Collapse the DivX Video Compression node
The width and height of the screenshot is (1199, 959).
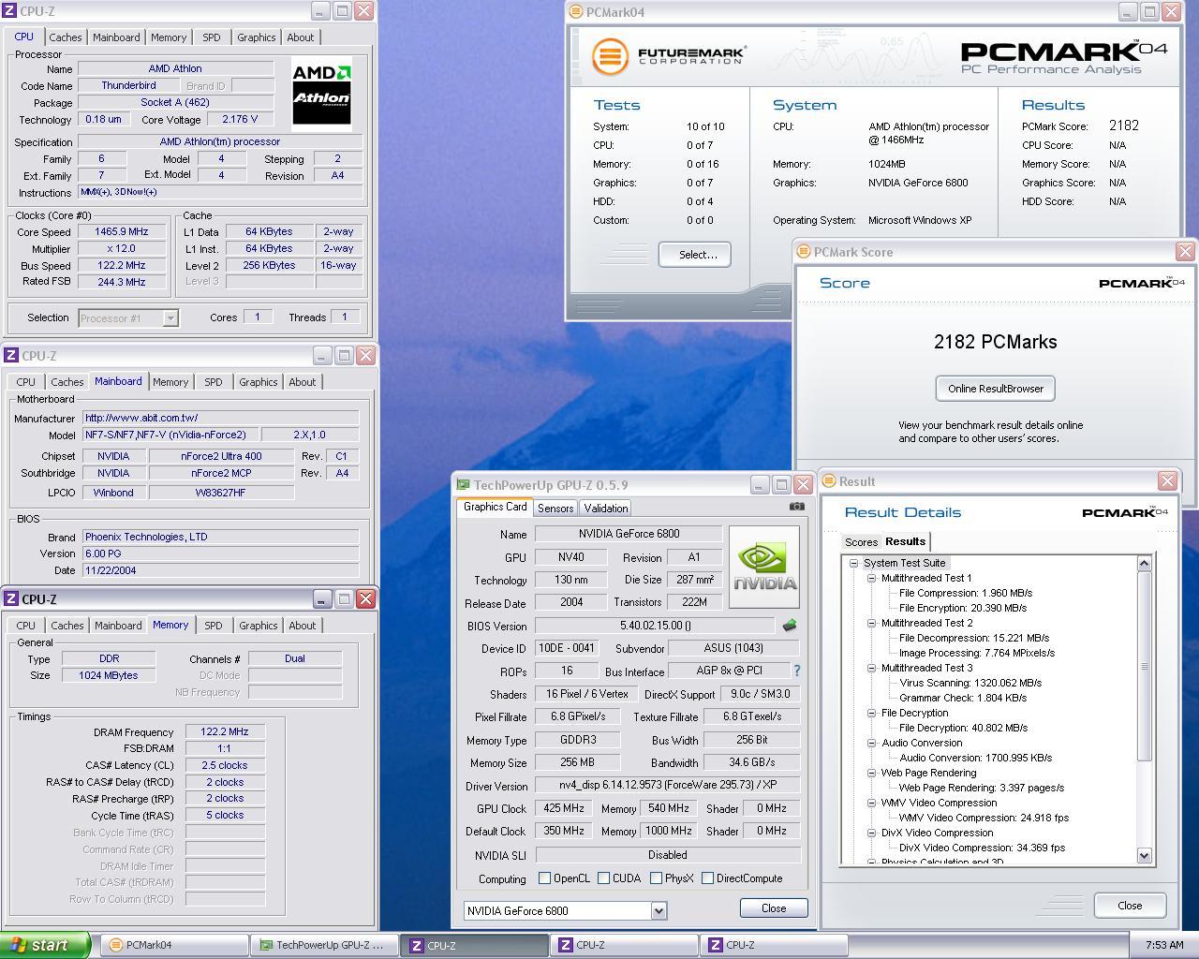[871, 833]
